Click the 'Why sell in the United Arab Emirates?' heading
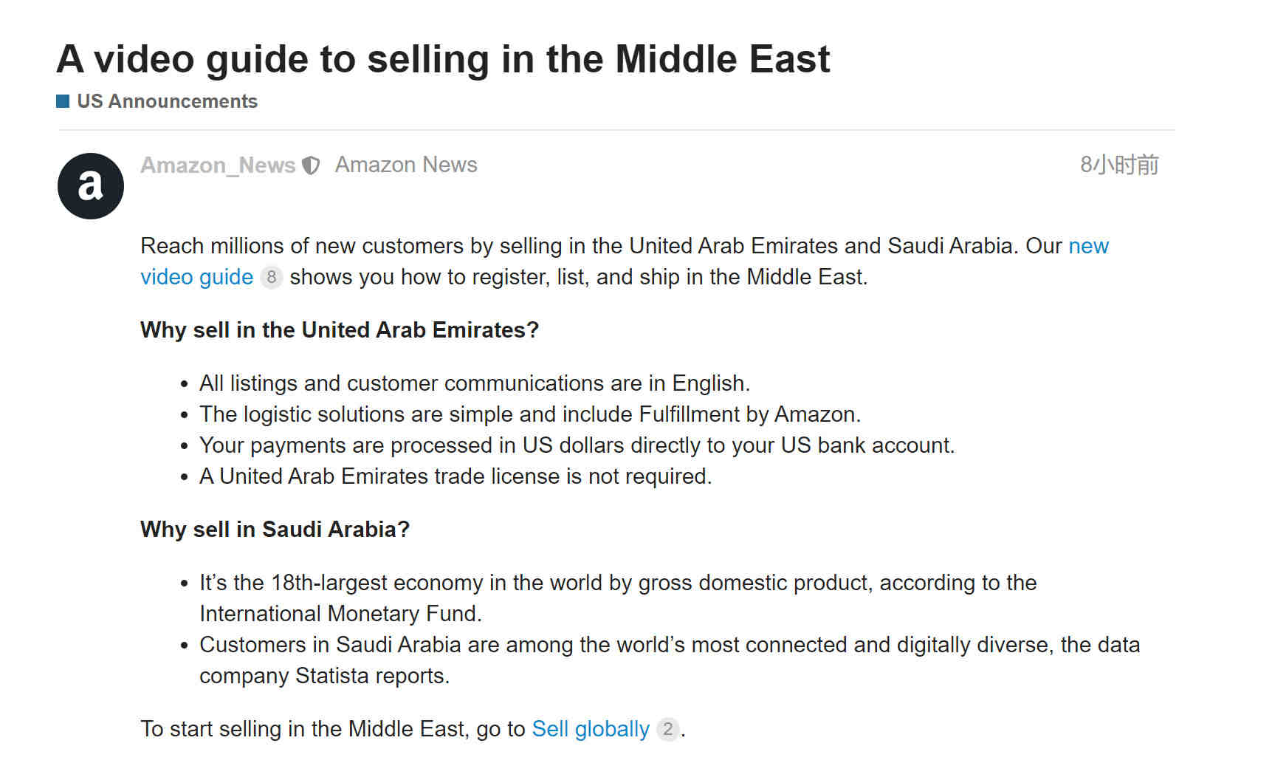Viewport: 1272px width, 763px height. (340, 329)
